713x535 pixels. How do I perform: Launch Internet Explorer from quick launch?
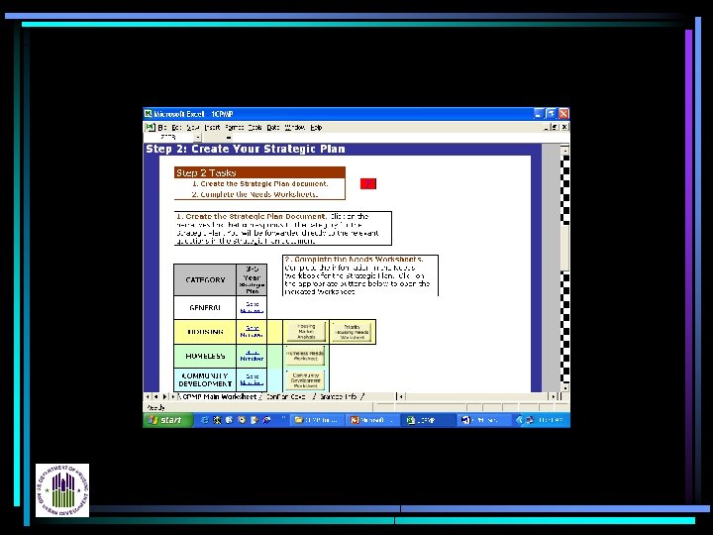(205, 420)
